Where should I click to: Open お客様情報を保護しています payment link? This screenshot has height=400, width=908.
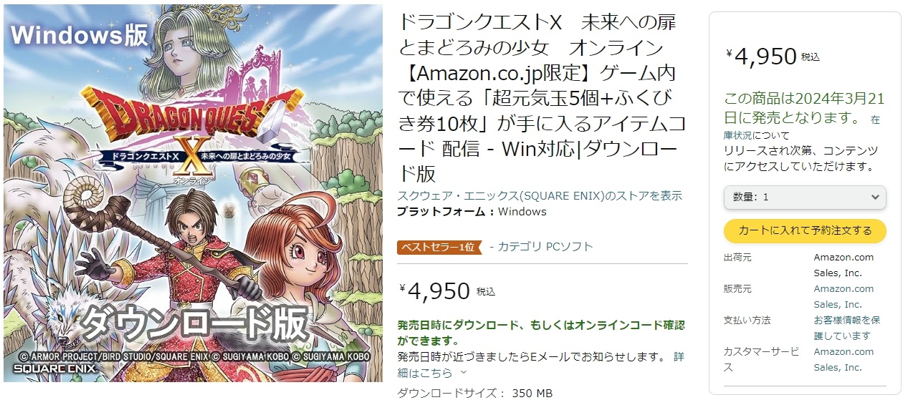point(846,328)
